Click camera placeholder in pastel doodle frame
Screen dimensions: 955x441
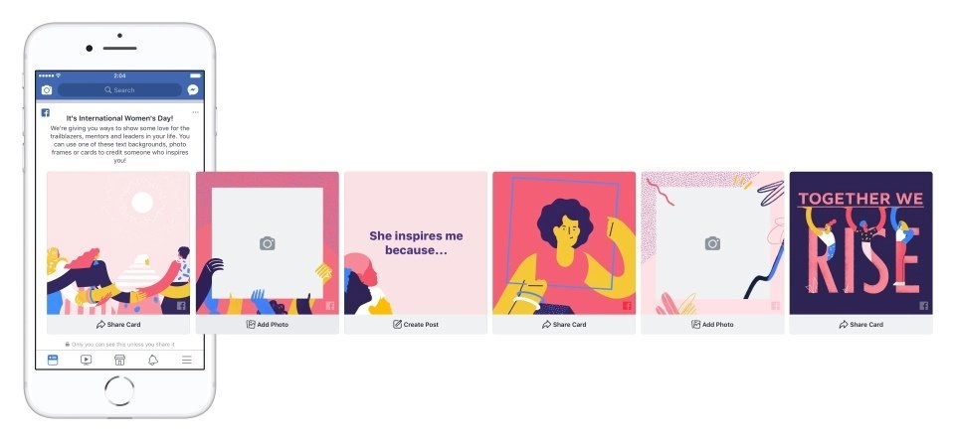point(712,244)
